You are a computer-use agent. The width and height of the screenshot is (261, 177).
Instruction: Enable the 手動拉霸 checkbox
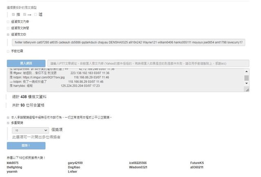8,51
